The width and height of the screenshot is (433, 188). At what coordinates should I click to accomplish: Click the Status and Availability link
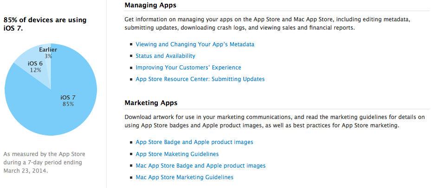pyautogui.click(x=165, y=56)
